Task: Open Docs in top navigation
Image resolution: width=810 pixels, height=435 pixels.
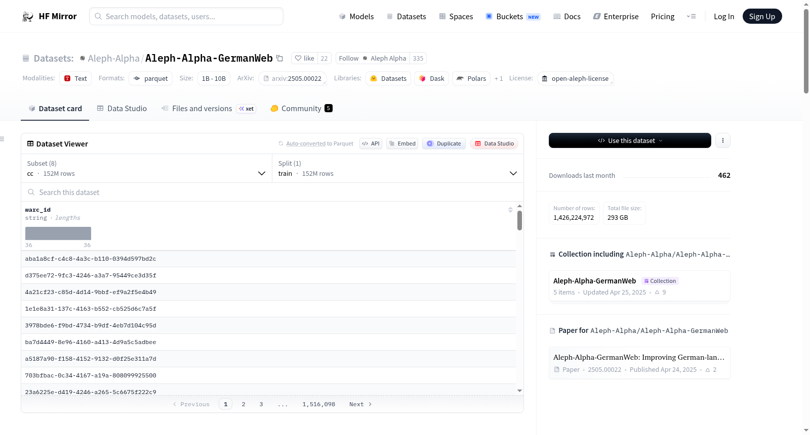Action: [567, 16]
